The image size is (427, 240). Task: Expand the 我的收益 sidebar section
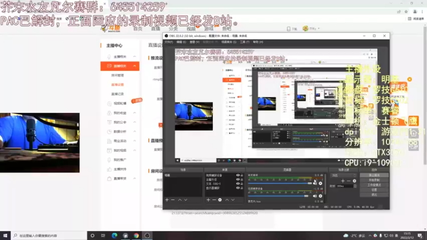click(135, 113)
